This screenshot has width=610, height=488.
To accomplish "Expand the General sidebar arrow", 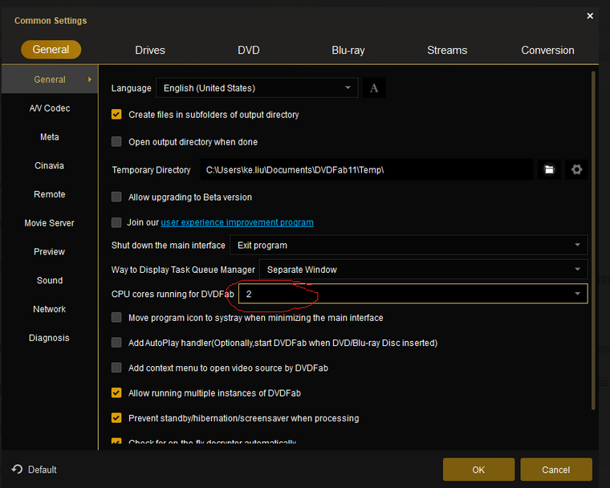I will pos(90,79).
